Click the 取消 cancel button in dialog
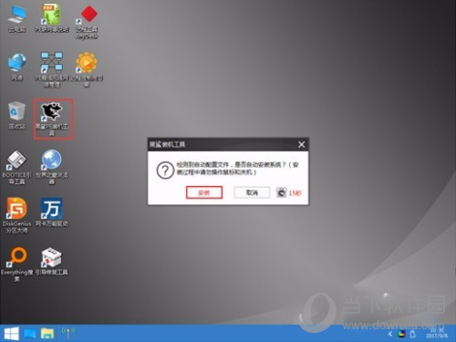This screenshot has height=342, width=456. (252, 192)
